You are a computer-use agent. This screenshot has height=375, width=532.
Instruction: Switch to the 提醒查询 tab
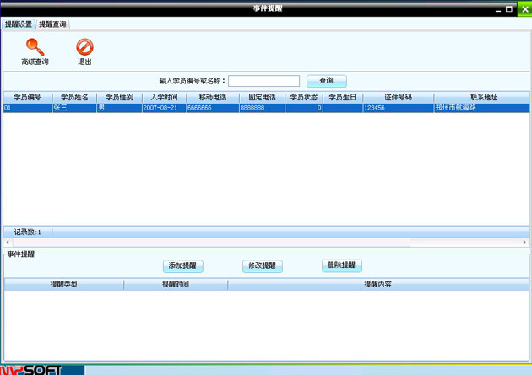pyautogui.click(x=53, y=24)
